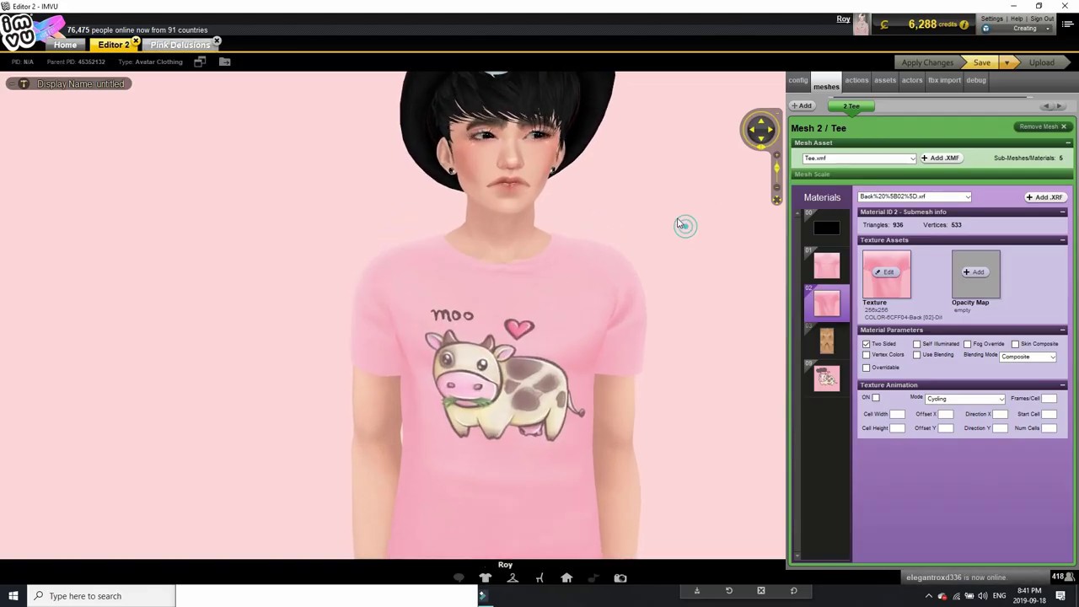This screenshot has width=1079, height=607.
Task: Enable Overridable checkbox
Action: click(x=866, y=368)
